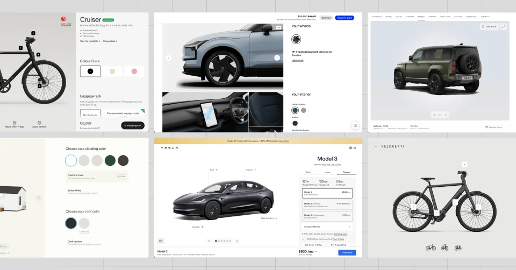Click Tesla previous slide arrow

click(x=209, y=241)
